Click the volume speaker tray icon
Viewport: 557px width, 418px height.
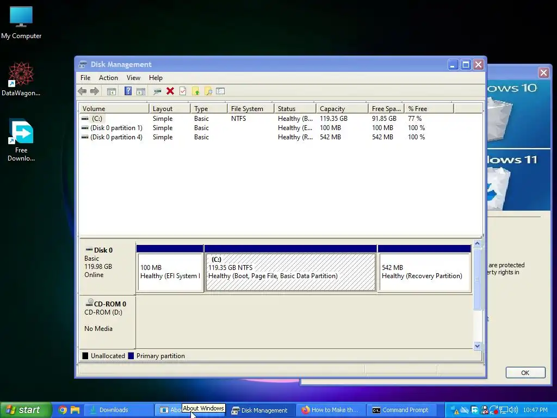pos(513,410)
